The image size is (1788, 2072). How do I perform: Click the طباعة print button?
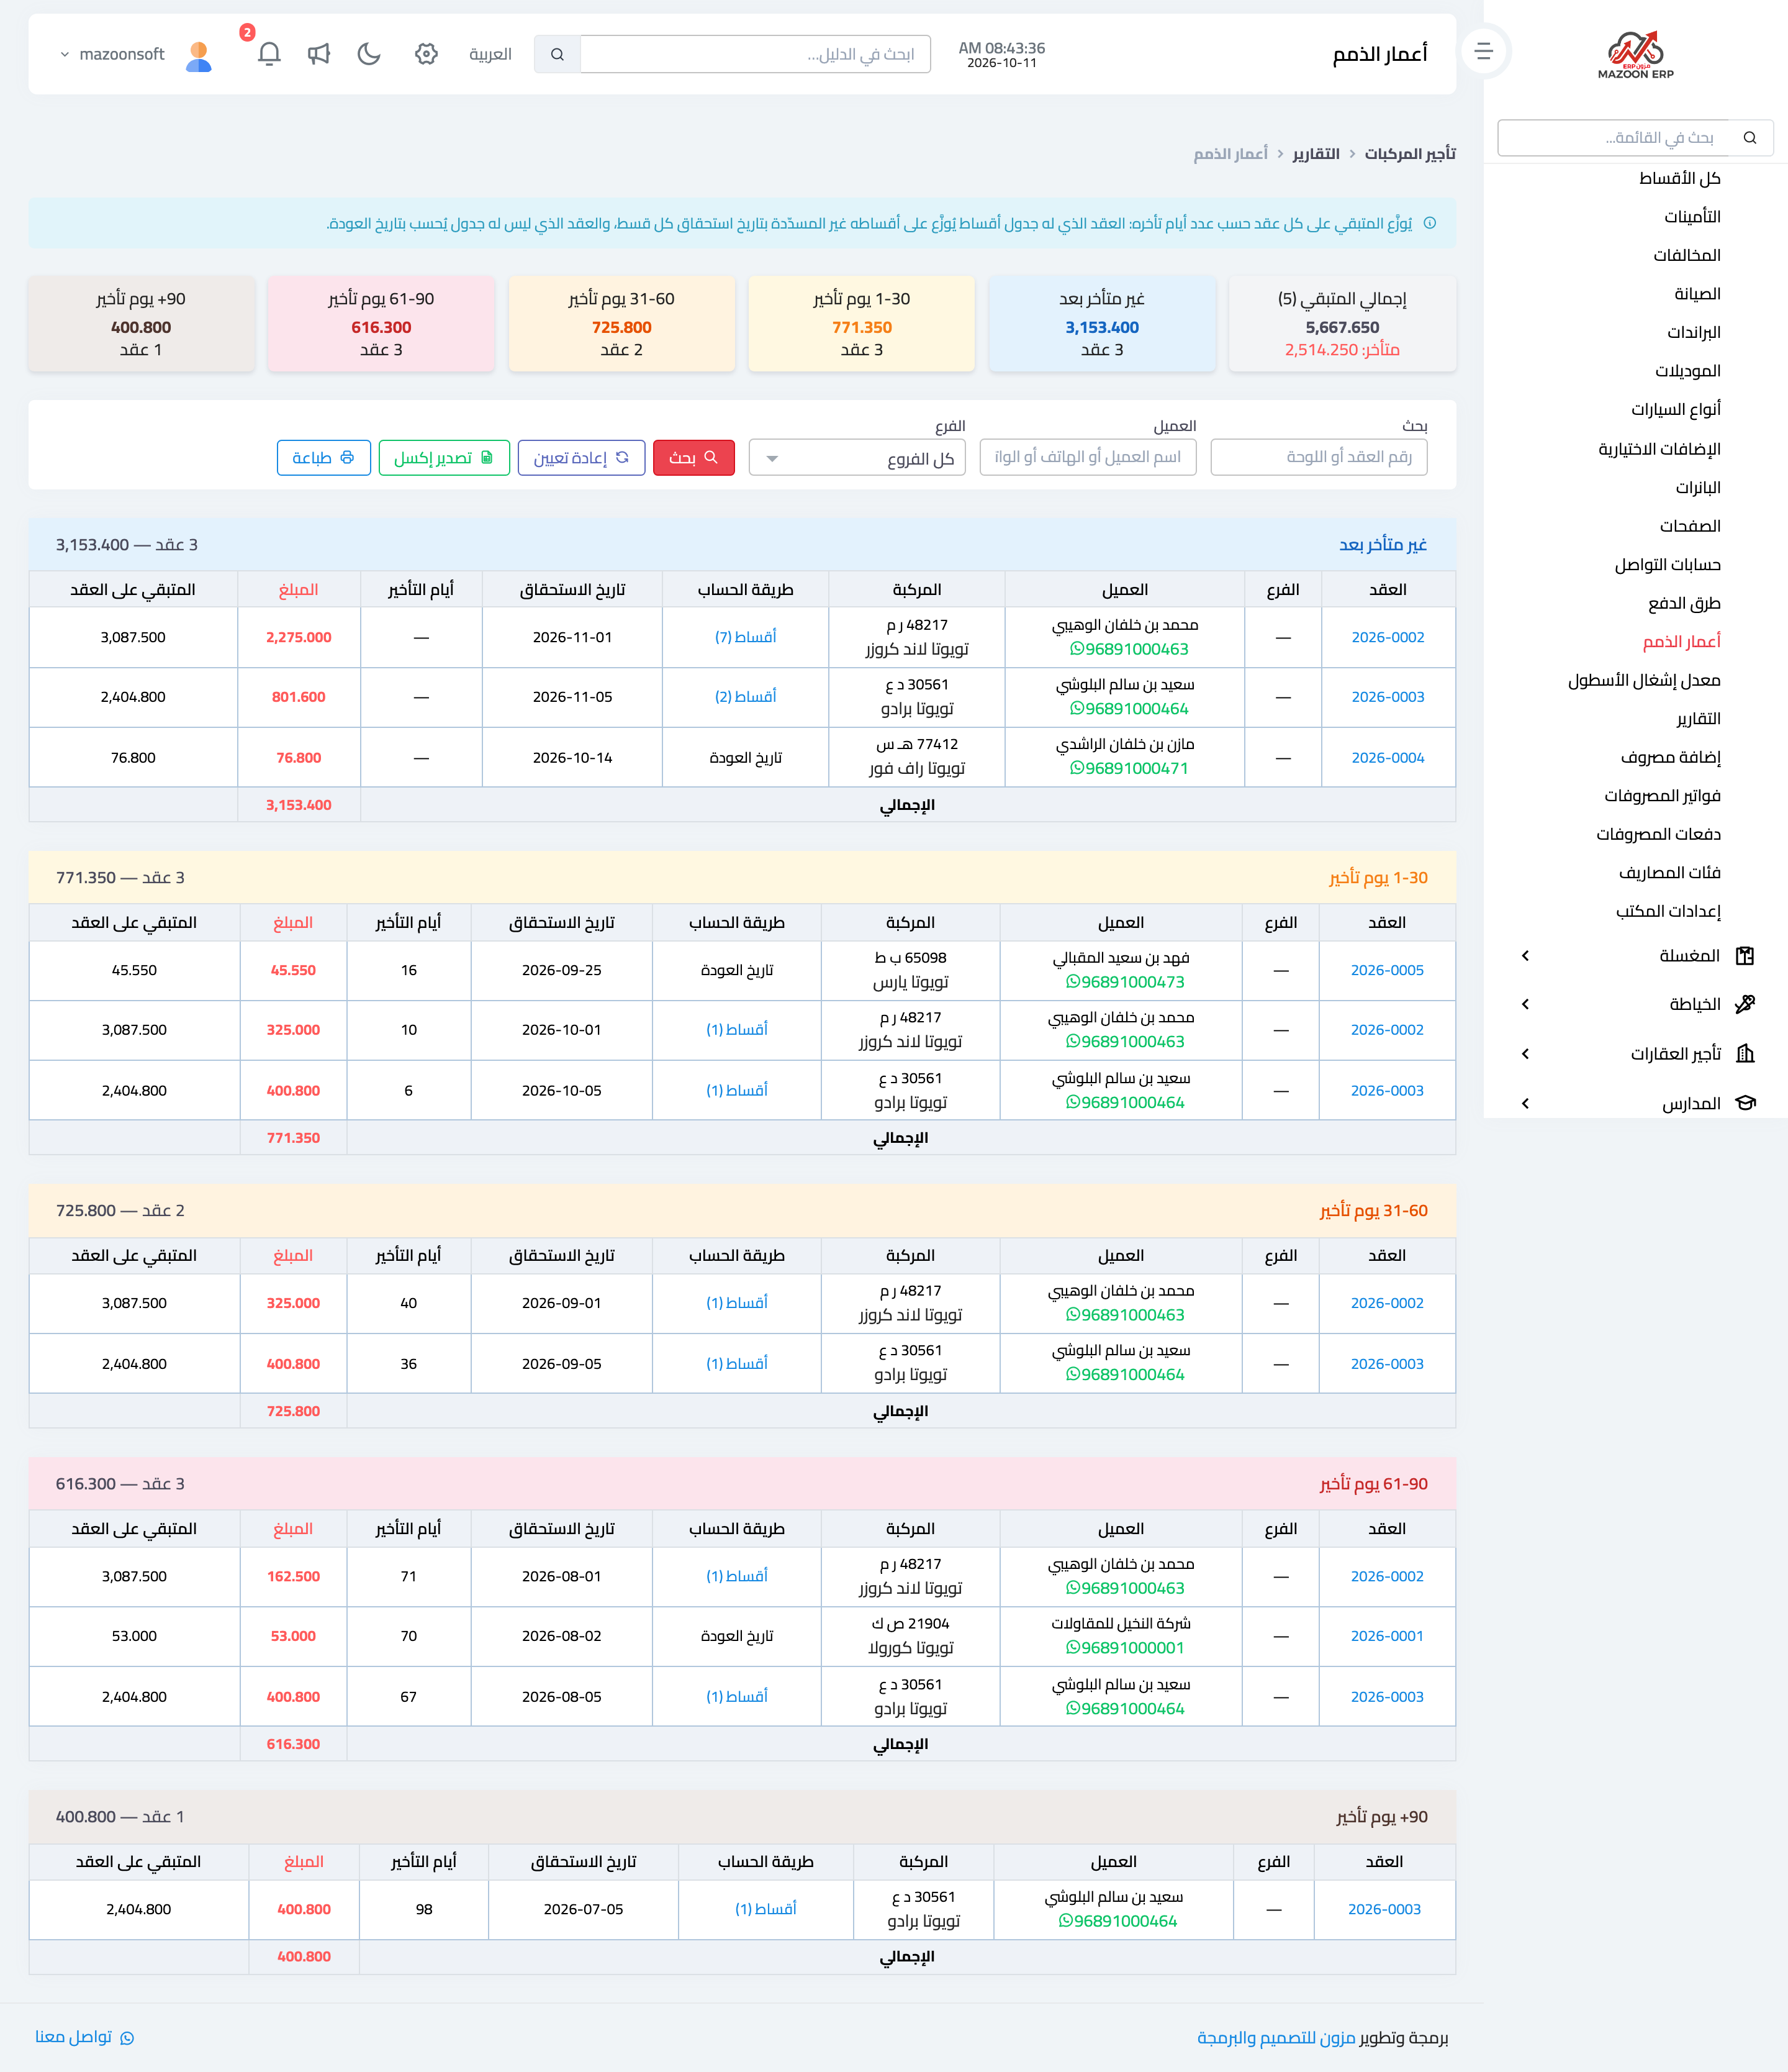(x=324, y=458)
